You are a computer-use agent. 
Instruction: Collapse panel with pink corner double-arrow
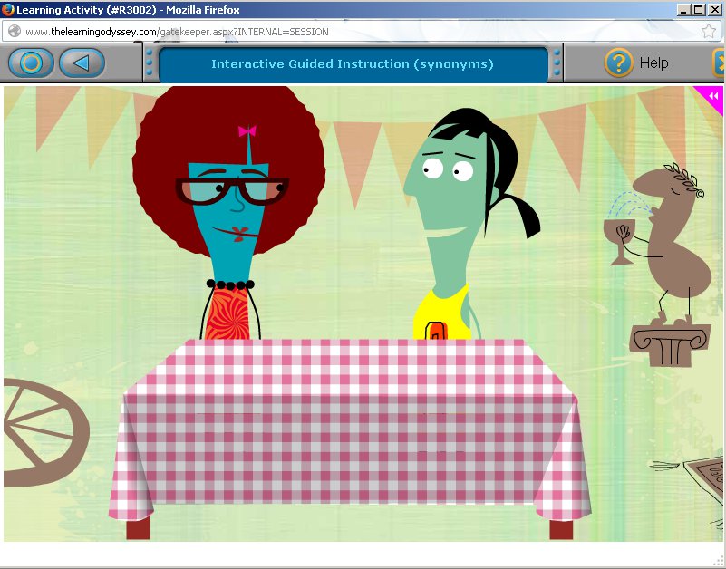(713, 96)
